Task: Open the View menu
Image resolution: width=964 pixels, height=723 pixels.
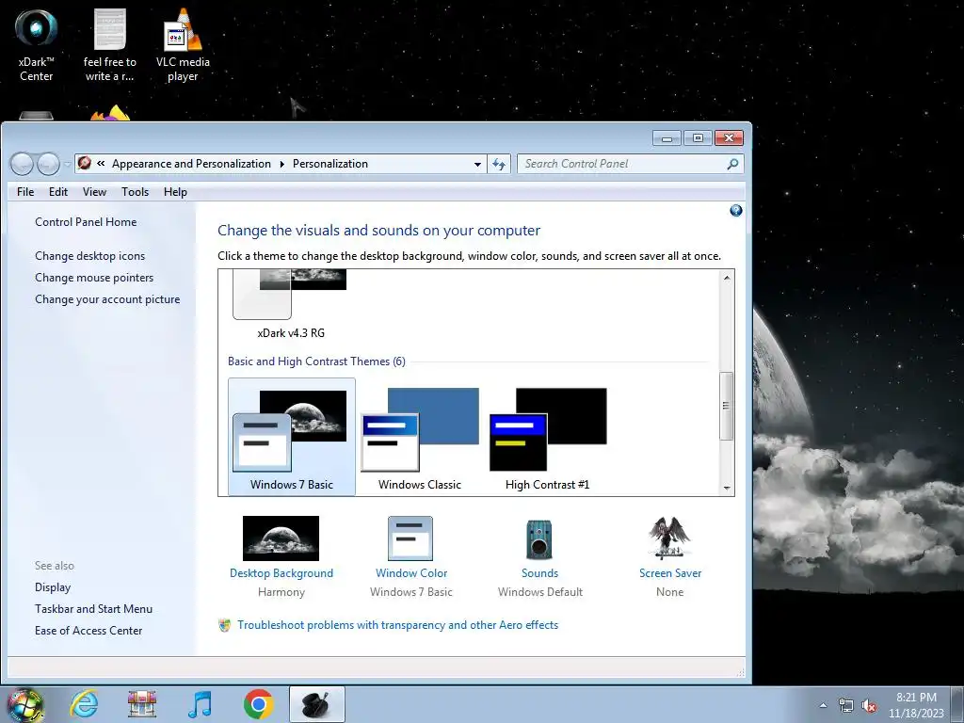Action: pos(95,192)
